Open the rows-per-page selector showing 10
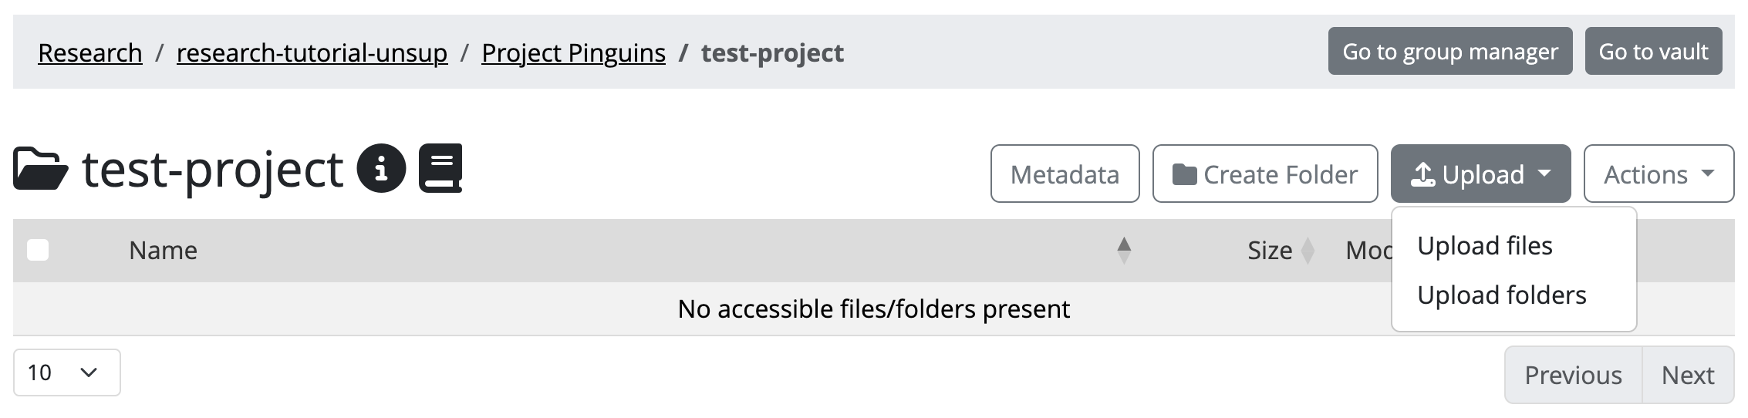Image resolution: width=1748 pixels, height=418 pixels. tap(66, 372)
